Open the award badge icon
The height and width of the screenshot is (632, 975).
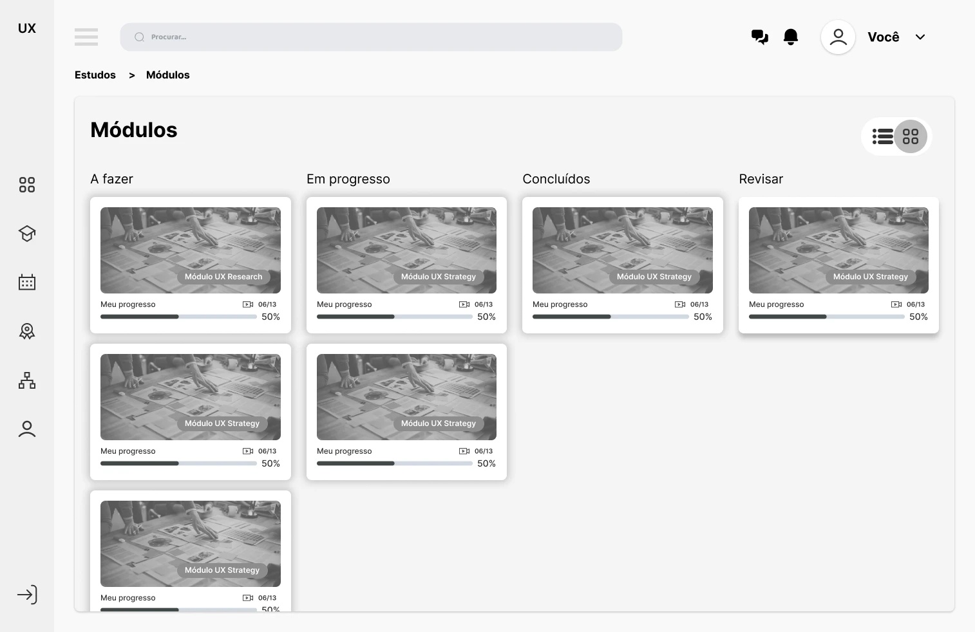[x=27, y=331]
